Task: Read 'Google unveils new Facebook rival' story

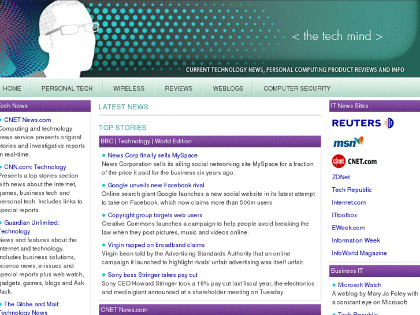Action: [156, 186]
